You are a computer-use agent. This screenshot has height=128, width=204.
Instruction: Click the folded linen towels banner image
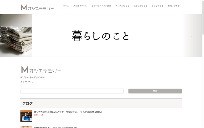coord(16,35)
